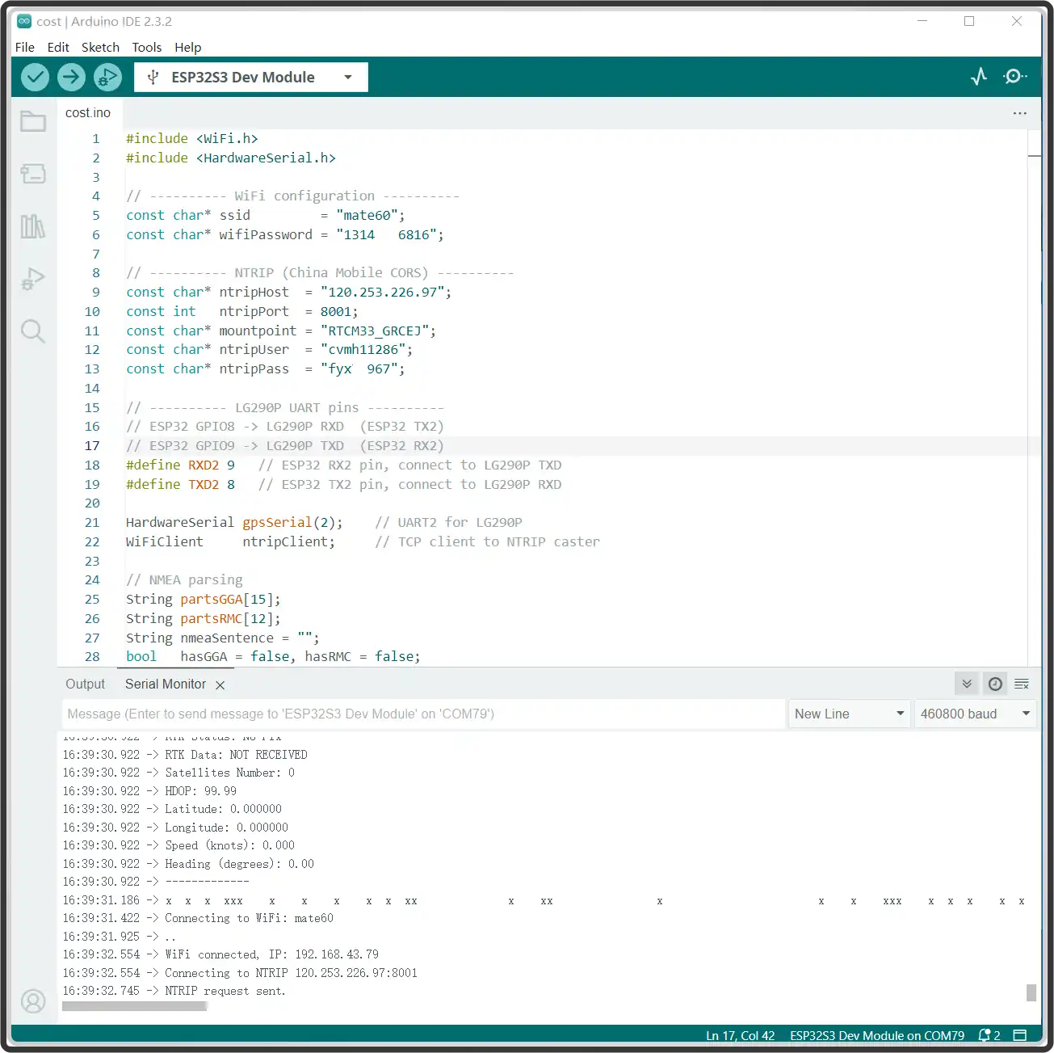Open the Serial Plotter waveform icon
The width and height of the screenshot is (1054, 1053).
coord(979,77)
